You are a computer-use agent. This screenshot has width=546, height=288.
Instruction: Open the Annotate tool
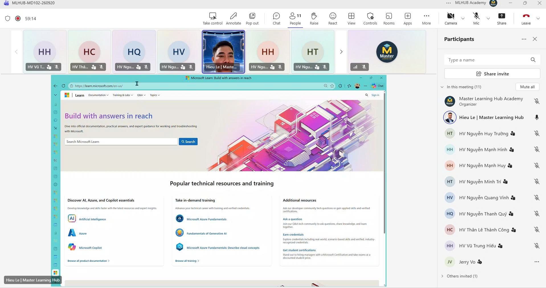click(233, 19)
